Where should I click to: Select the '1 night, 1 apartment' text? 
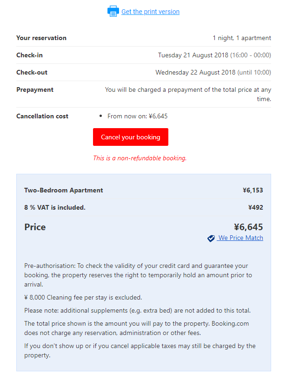[x=242, y=38]
